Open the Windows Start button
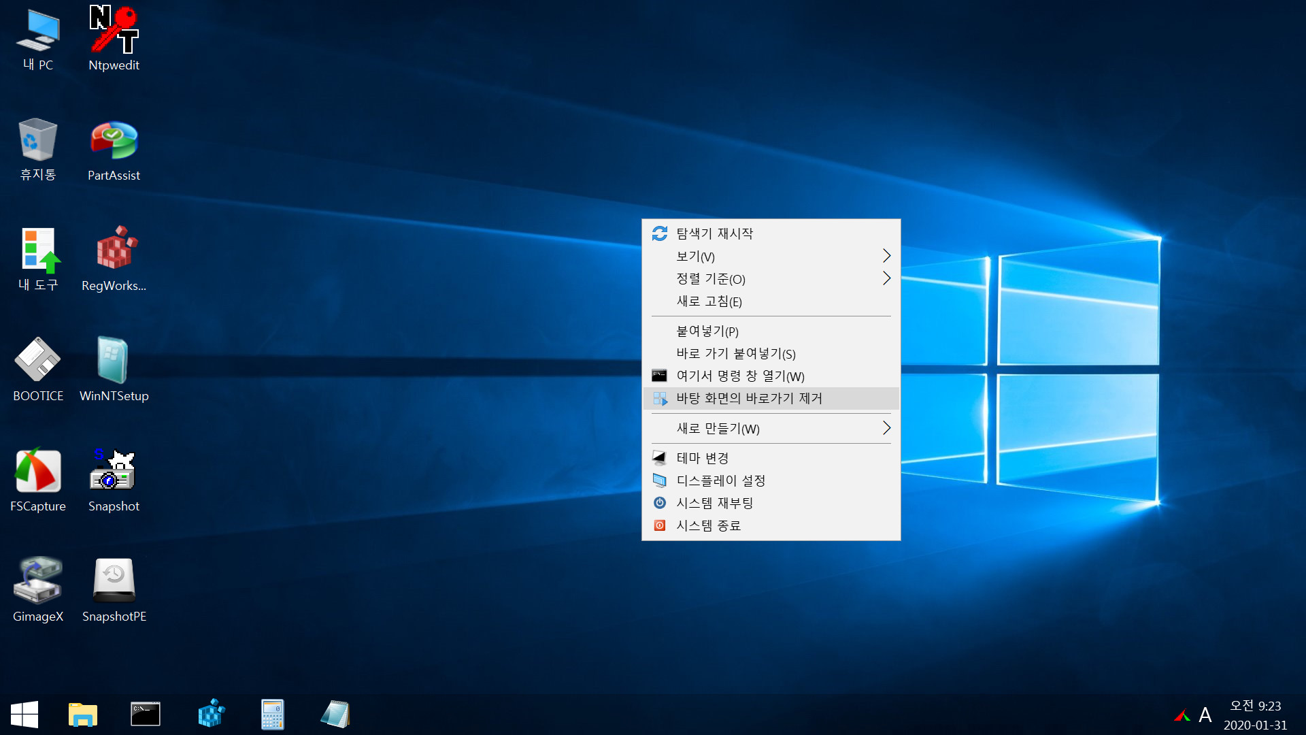The image size is (1306, 735). [x=24, y=715]
